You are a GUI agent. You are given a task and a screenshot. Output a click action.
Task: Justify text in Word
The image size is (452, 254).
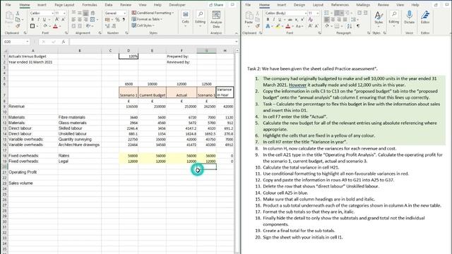345,19
